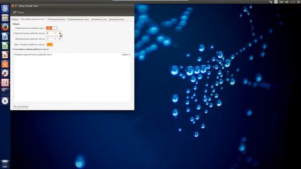Click the Super+s shortcut value
This screenshot has width=301, height=169.
pyautogui.click(x=126, y=54)
